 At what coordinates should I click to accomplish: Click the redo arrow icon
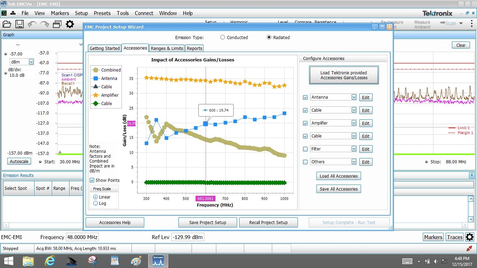coord(44,24)
